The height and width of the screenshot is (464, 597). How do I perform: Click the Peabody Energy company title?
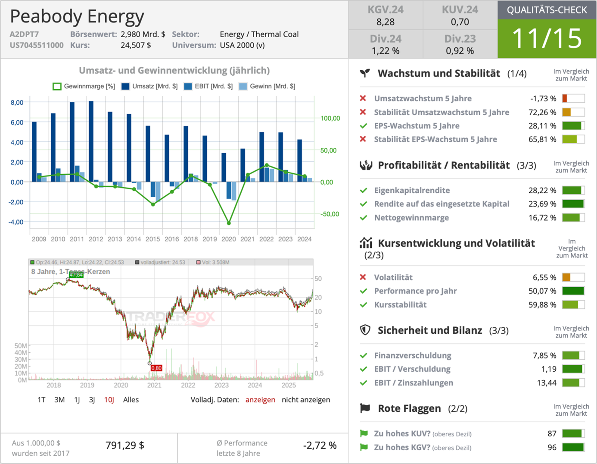77,16
